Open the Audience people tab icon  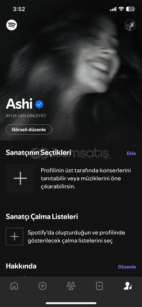coord(71,286)
